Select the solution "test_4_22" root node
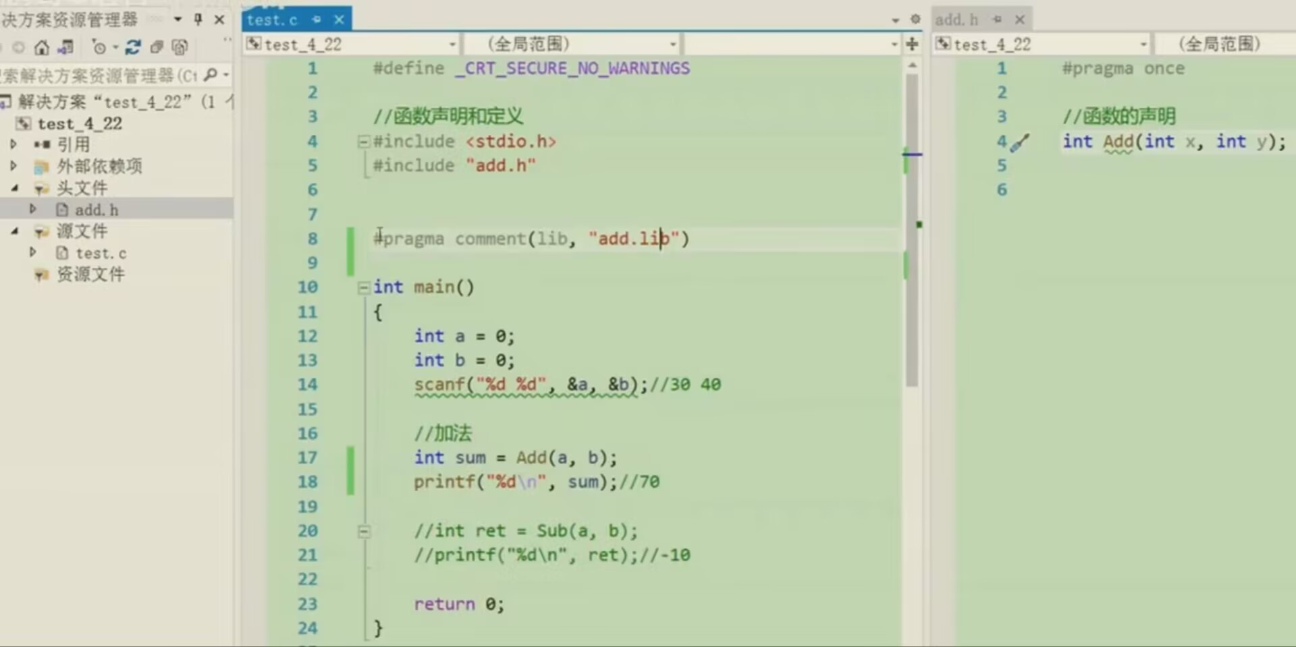Image resolution: width=1296 pixels, height=647 pixels. point(117,102)
